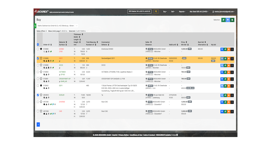The height and width of the screenshot is (157, 271).
Task: Sort table by Total Mass kg
Action: 92,42
